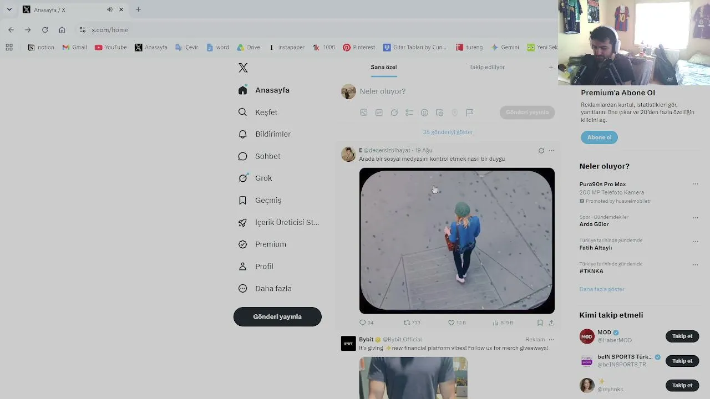Click the flag icon in the composer
The width and height of the screenshot is (710, 399).
click(x=469, y=112)
